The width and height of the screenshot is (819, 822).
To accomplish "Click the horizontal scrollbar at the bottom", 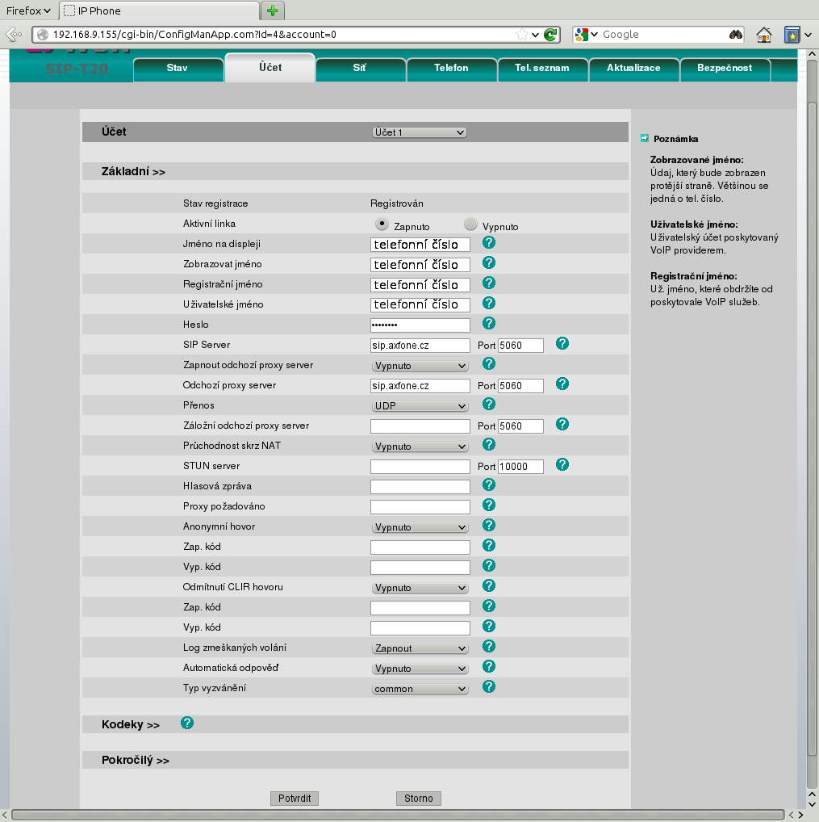I will point(397,815).
